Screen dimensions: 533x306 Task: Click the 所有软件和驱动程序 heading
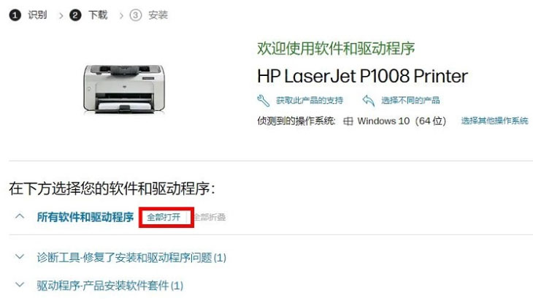coord(85,217)
